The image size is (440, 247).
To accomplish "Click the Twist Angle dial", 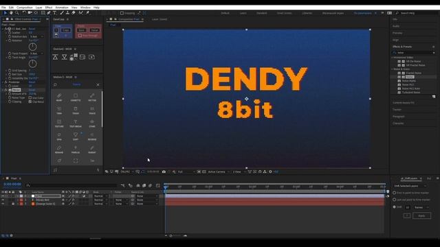I will [x=32, y=64].
